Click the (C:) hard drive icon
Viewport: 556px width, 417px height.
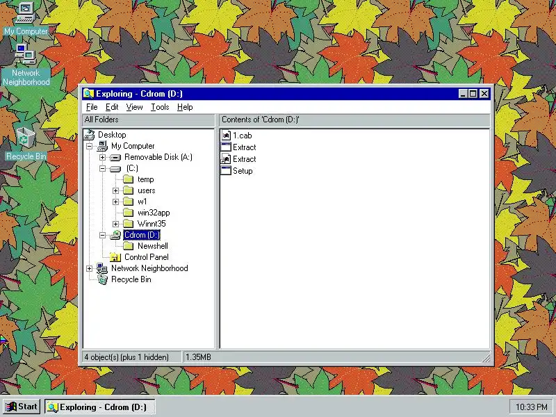[x=115, y=169]
